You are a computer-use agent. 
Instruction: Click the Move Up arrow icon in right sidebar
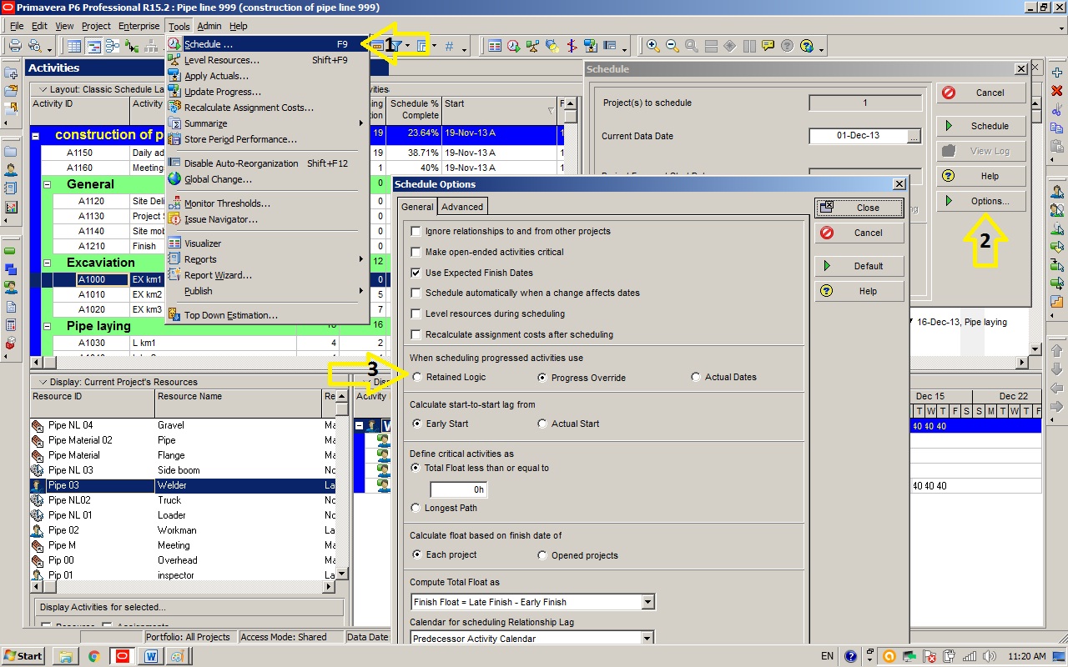pyautogui.click(x=1056, y=350)
